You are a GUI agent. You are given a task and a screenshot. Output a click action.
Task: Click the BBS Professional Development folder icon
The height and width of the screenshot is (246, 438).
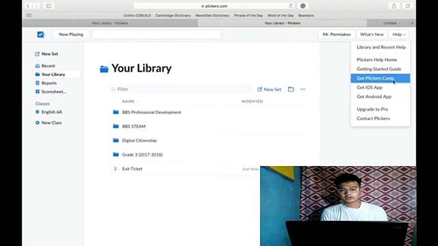click(x=116, y=112)
